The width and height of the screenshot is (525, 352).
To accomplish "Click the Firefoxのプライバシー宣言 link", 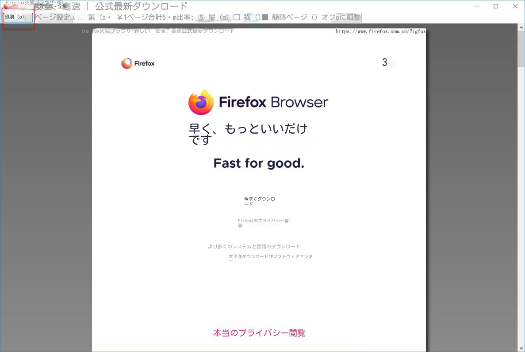I will pos(263,223).
